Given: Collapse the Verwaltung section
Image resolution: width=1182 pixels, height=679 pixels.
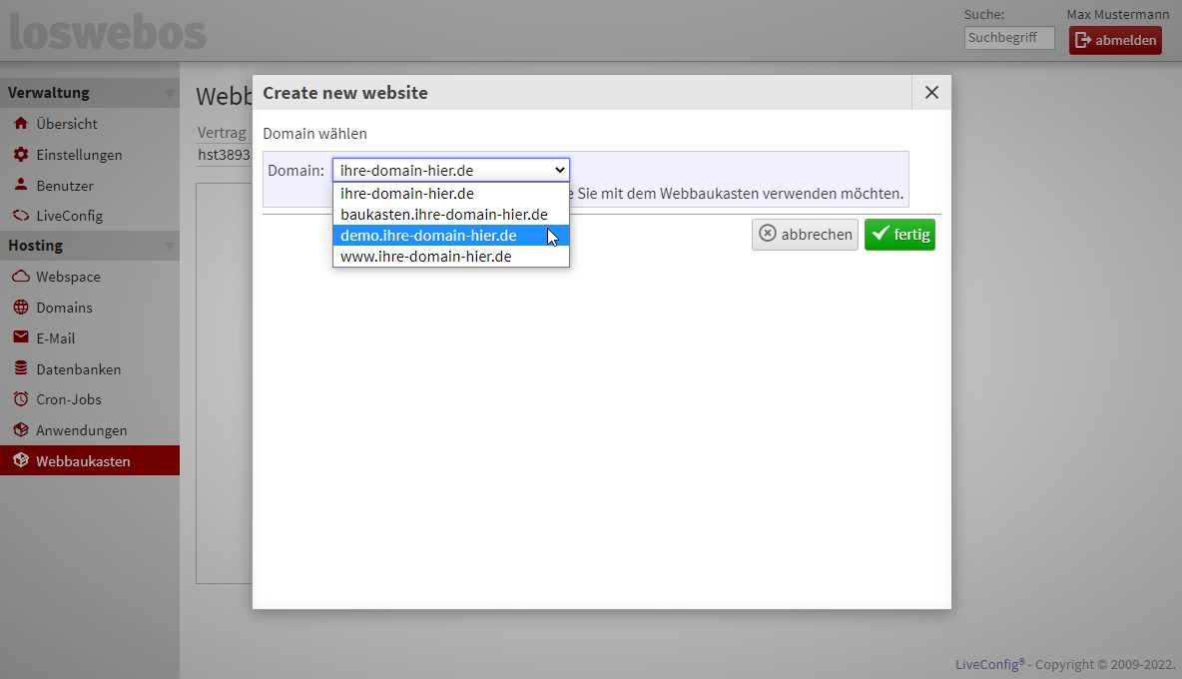Looking at the screenshot, I should [x=170, y=94].
